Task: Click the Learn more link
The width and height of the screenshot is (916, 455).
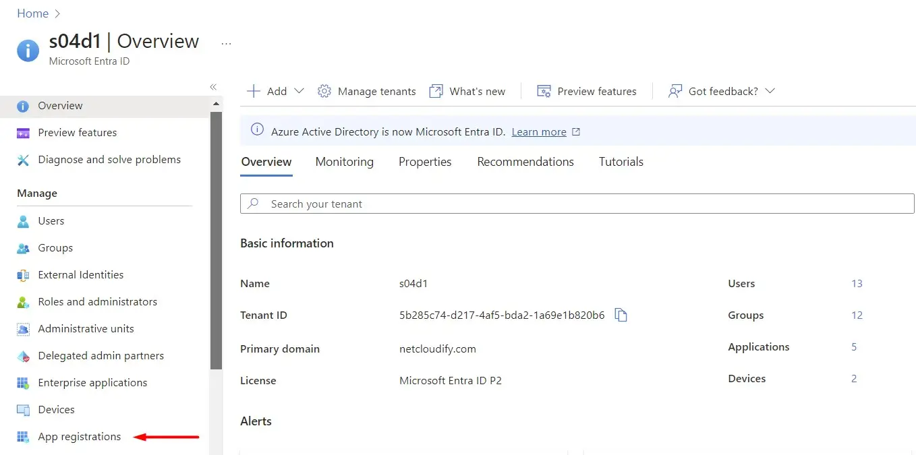Action: point(539,132)
